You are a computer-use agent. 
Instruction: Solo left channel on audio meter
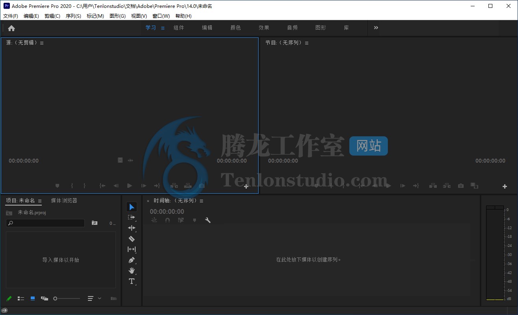(490, 207)
